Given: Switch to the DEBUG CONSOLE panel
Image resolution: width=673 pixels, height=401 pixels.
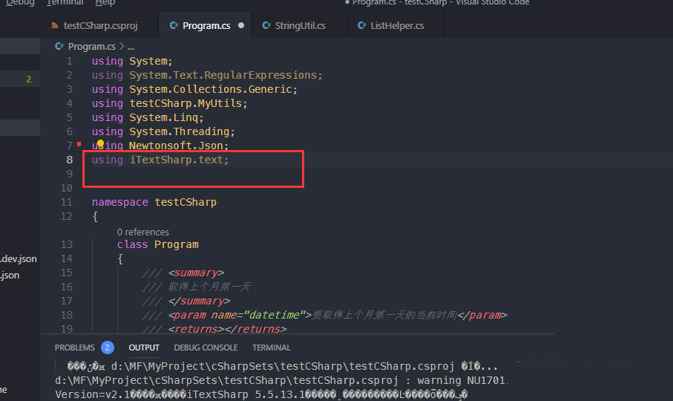Looking at the screenshot, I should coord(206,348).
